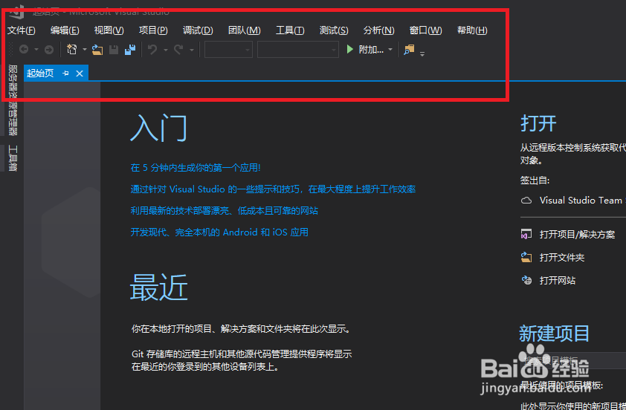Open the solution platforms combo box
Viewport: 626px width, 410px height.
(298, 50)
